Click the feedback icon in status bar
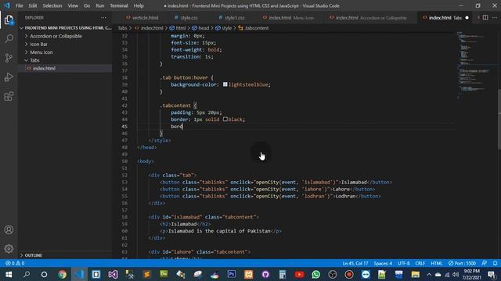Image resolution: width=501 pixels, height=281 pixels. tap(485, 263)
